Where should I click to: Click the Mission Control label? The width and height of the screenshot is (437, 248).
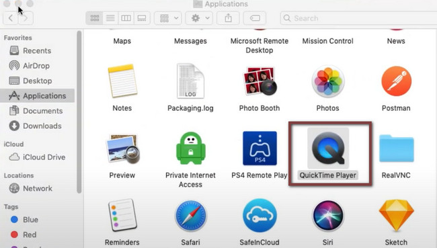coord(328,41)
